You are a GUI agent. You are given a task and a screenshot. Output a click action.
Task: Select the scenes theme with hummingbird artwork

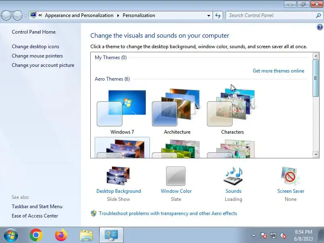pyautogui.click(x=231, y=149)
